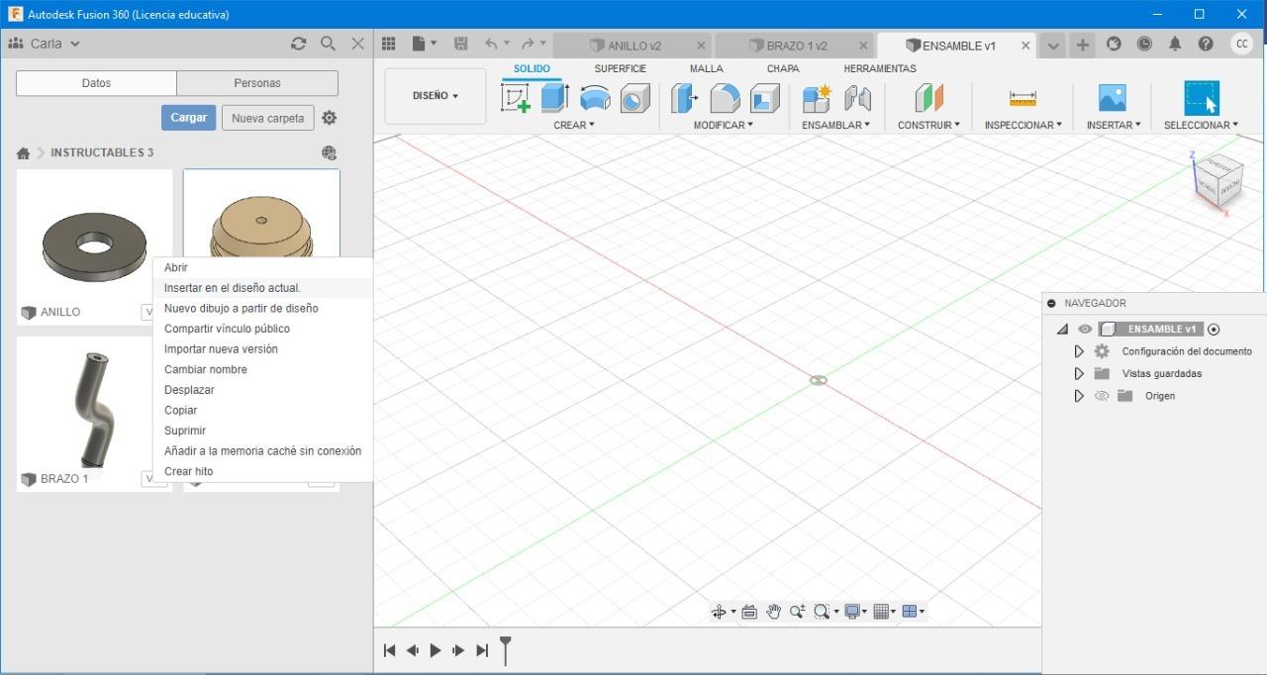
Task: Select the Hole tool in the ribbon
Action: pyautogui.click(x=635, y=98)
